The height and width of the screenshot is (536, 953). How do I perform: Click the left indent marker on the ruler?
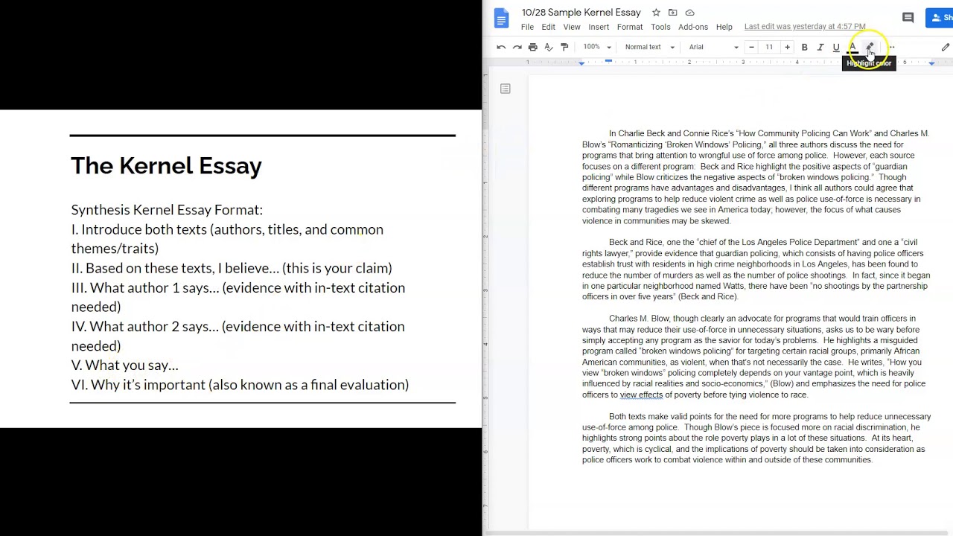(x=581, y=64)
